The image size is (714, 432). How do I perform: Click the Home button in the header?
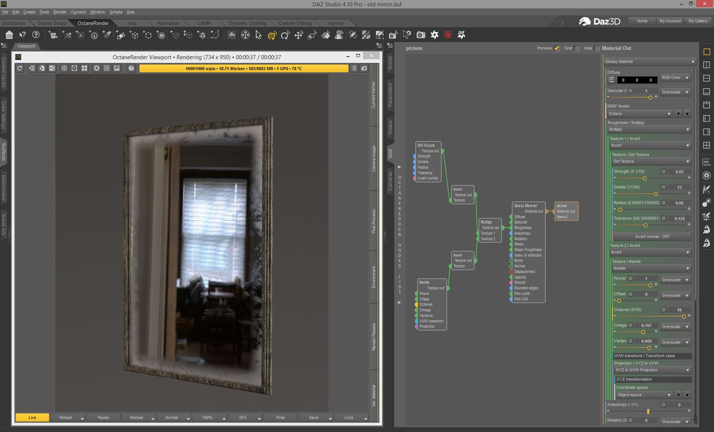point(642,21)
